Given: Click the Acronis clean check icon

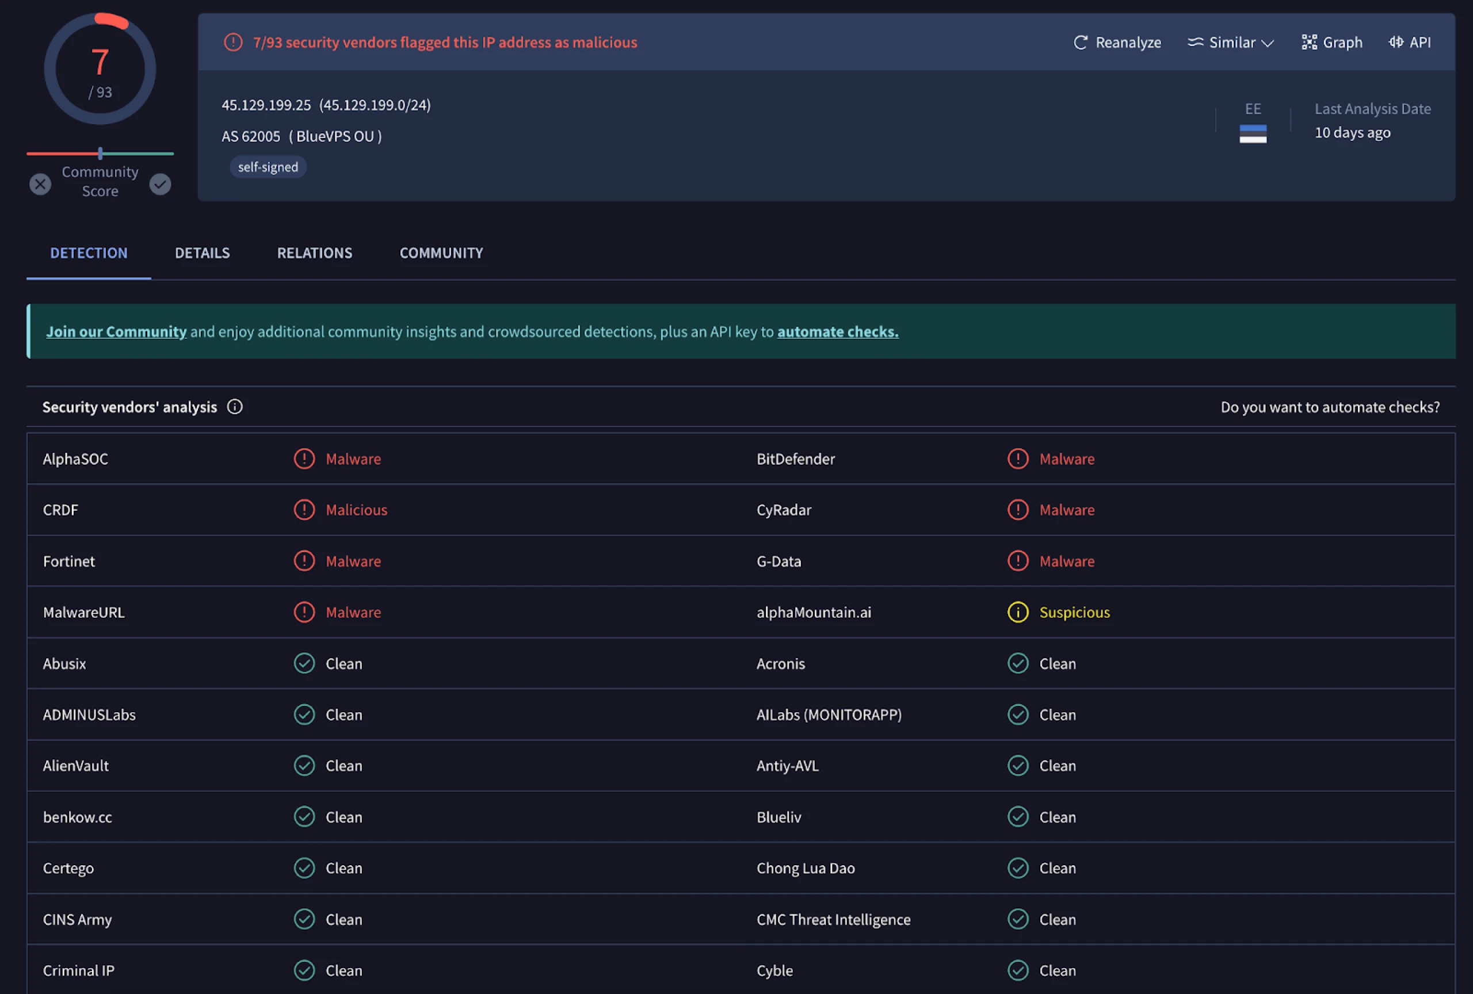Looking at the screenshot, I should 1018,663.
